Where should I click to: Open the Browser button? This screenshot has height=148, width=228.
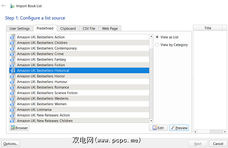click(x=19, y=128)
